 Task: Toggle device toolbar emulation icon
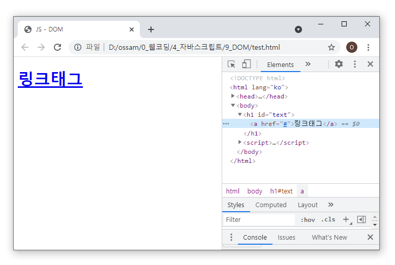point(247,64)
